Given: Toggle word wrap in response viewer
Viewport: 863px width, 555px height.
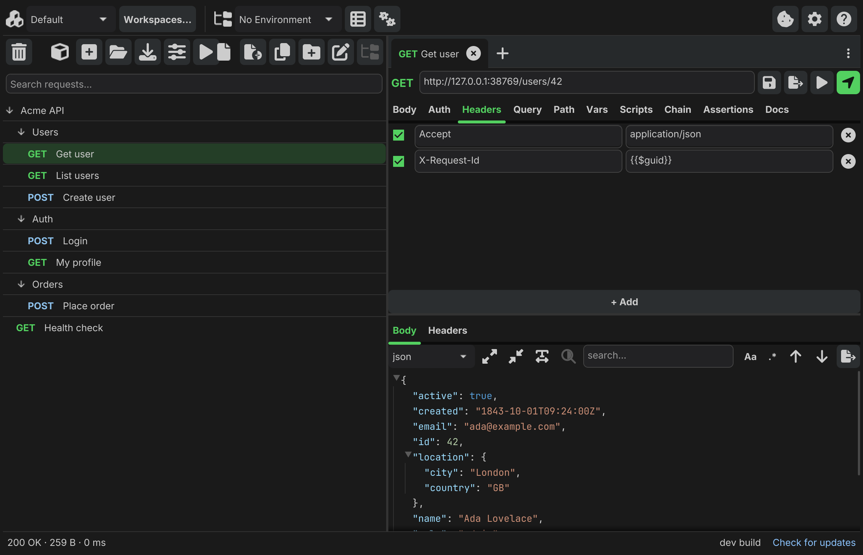Looking at the screenshot, I should tap(542, 356).
